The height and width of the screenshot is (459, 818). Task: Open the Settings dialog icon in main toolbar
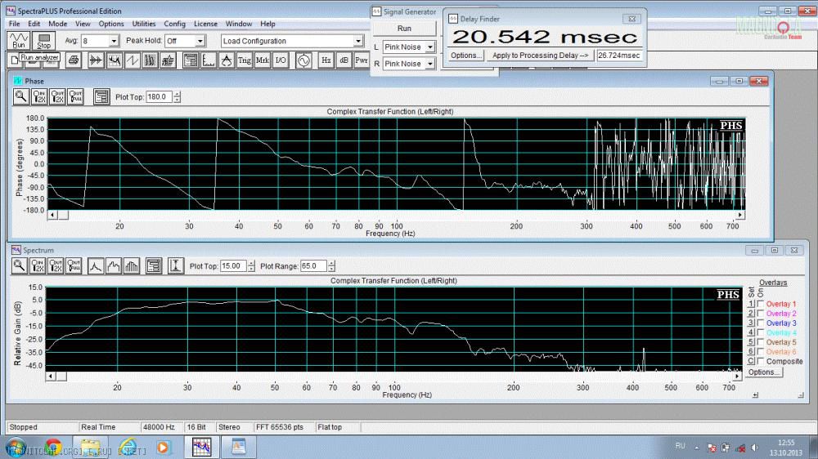point(191,60)
